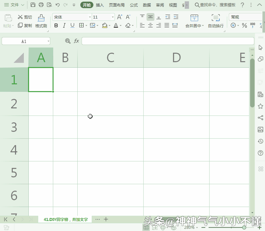Screen dimensions: 265x231
Task: Copy selection with 复制
Action: 25,25
